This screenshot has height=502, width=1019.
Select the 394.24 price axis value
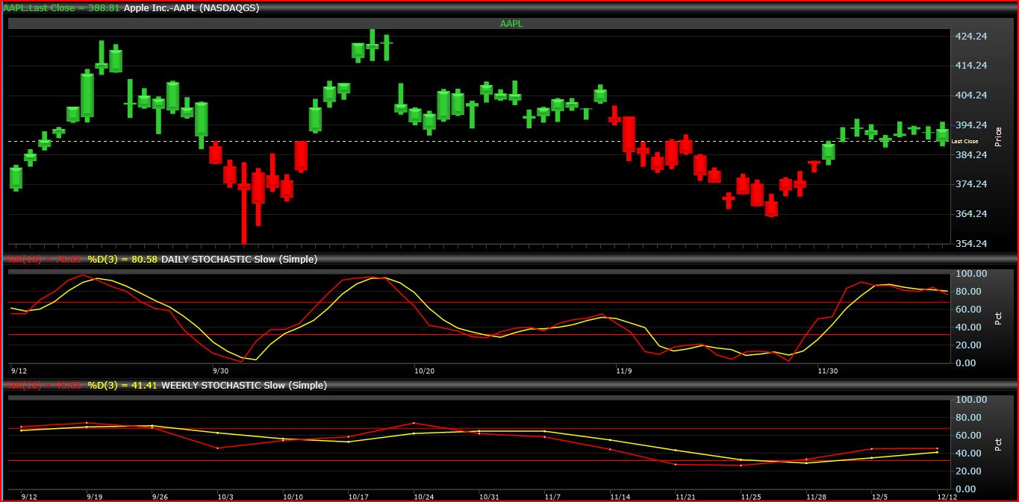971,125
